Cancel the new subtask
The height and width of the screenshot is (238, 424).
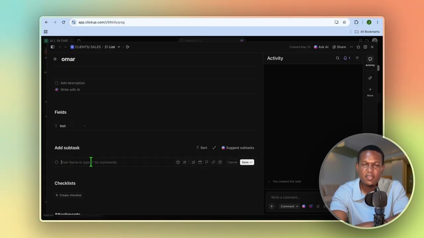click(232, 162)
